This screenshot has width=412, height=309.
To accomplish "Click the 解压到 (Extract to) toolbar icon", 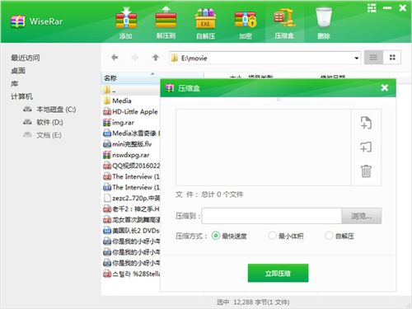I will (x=166, y=23).
